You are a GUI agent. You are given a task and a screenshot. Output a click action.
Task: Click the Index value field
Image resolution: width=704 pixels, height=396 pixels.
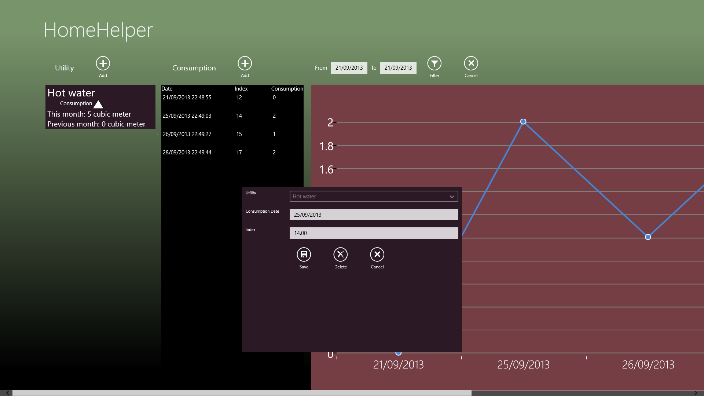click(x=374, y=233)
